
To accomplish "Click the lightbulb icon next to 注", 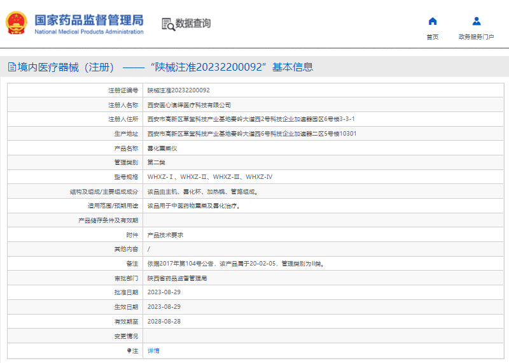I will (x=129, y=351).
